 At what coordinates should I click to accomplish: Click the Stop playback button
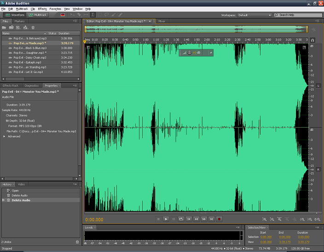click(x=158, y=219)
